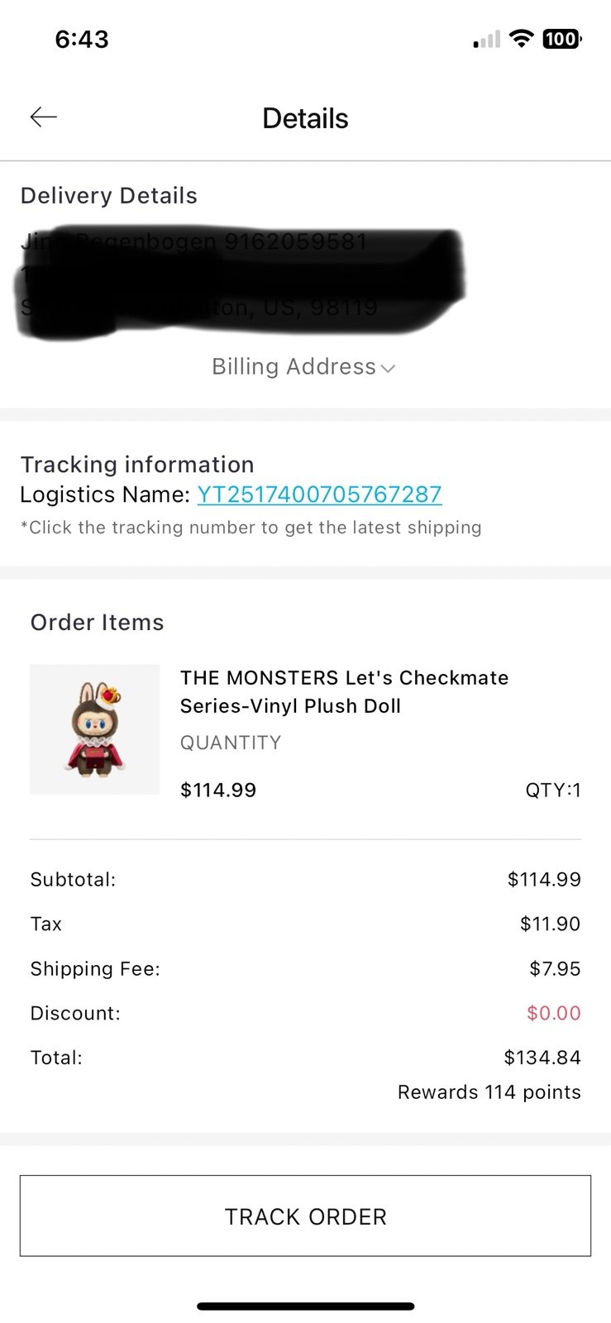Tap the 6:43 clock in status bar
The width and height of the screenshot is (611, 1323).
pos(82,39)
